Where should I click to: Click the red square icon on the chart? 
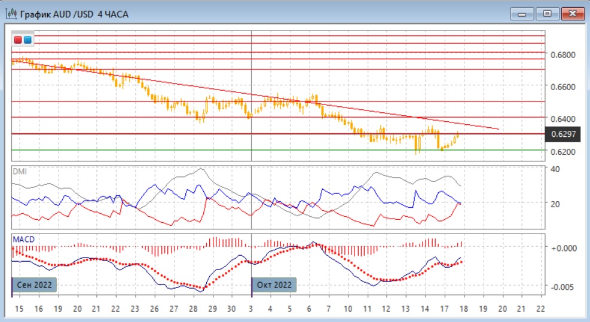click(x=18, y=40)
